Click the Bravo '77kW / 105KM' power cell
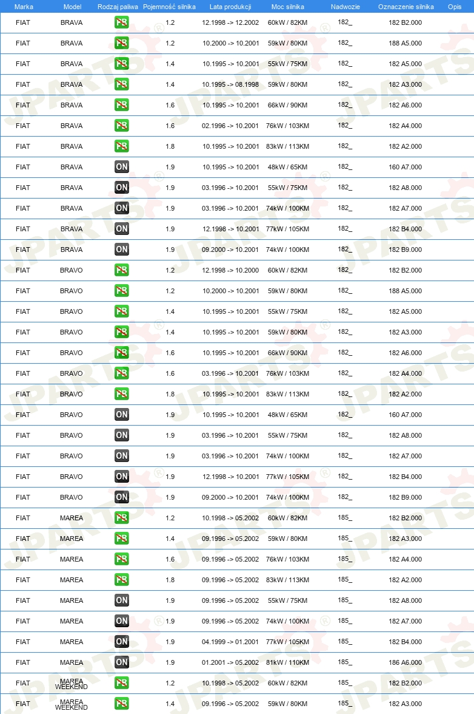474x714 pixels. [288, 477]
